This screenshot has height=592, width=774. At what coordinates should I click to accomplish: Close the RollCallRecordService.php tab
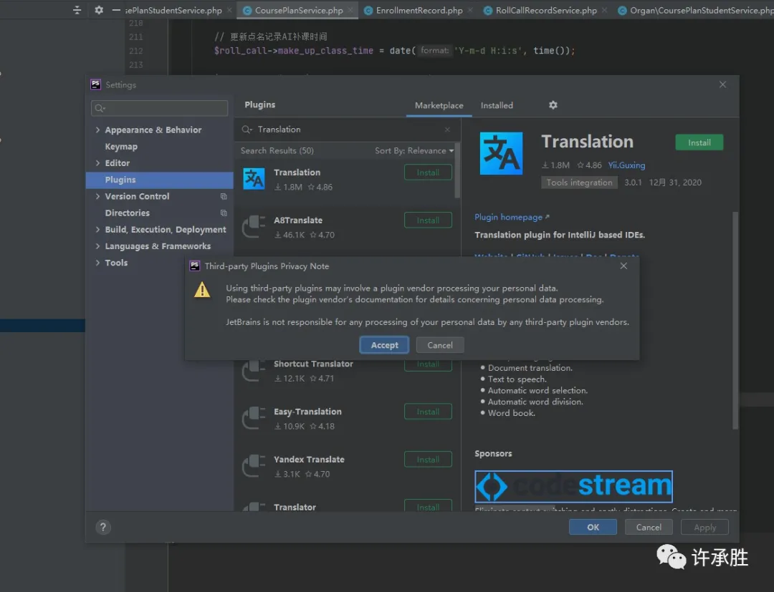(604, 10)
